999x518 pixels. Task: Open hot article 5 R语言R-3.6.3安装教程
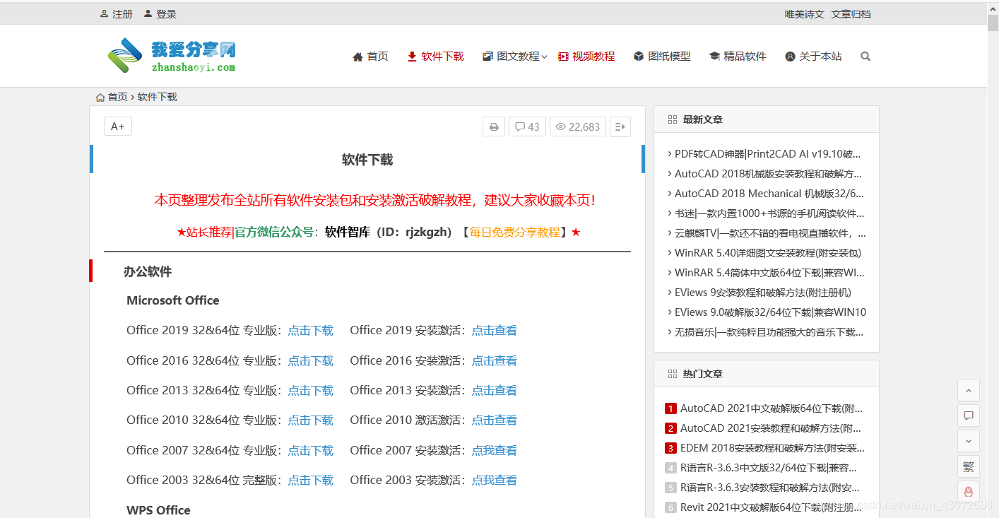click(x=770, y=488)
